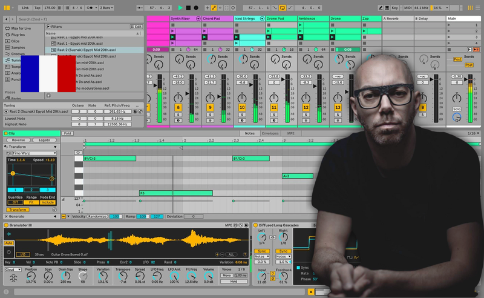The height and width of the screenshot is (298, 484).
Task: Toggle Granulator III device activator
Action: (x=6, y=225)
